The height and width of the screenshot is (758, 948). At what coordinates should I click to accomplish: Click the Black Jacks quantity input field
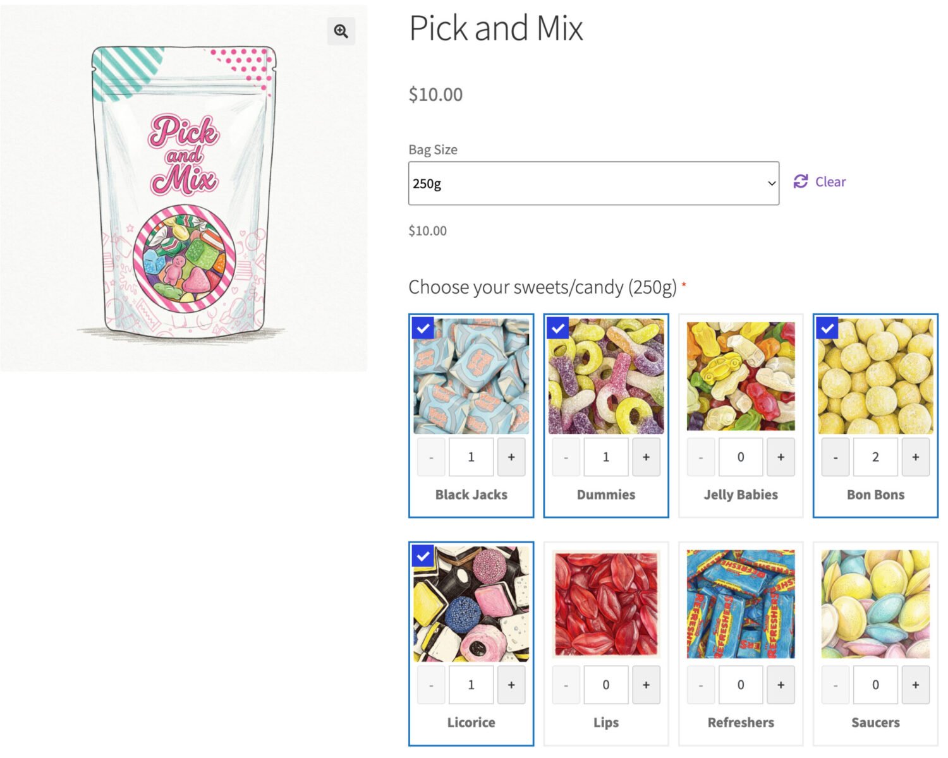pyautogui.click(x=471, y=457)
